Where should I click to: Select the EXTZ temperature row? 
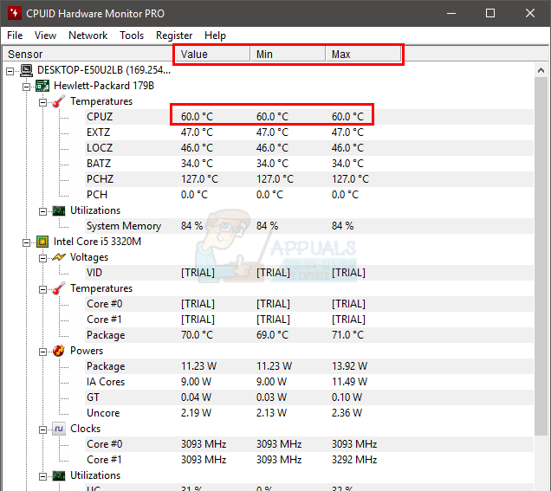(x=309, y=132)
